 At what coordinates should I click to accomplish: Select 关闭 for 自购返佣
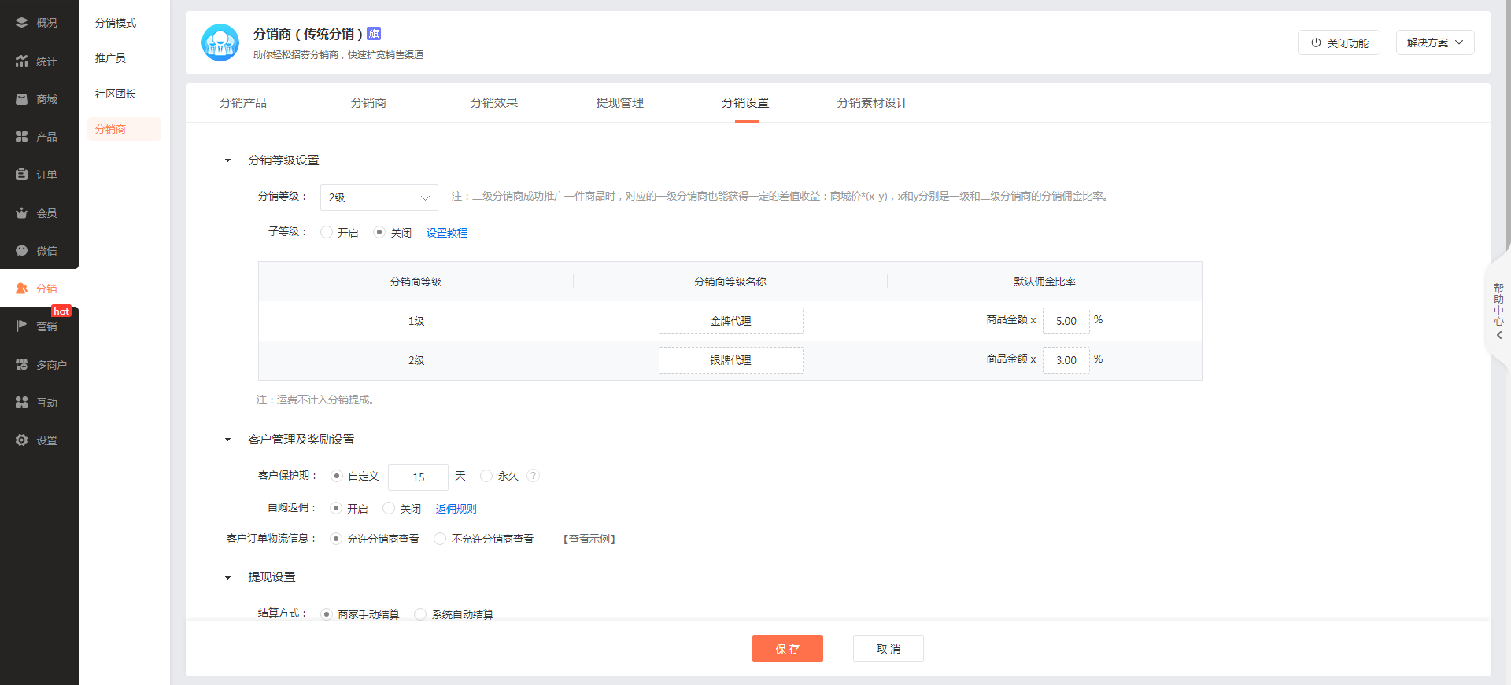tap(389, 508)
